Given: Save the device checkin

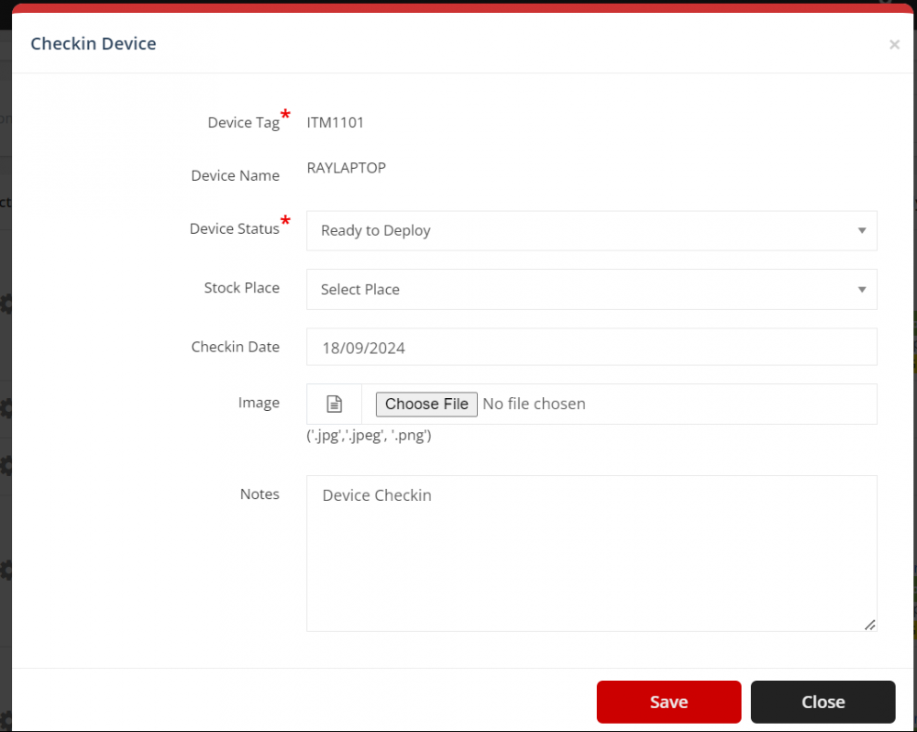Looking at the screenshot, I should (x=668, y=701).
